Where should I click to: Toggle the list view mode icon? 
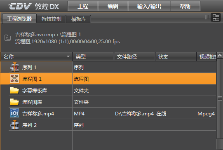216,18
